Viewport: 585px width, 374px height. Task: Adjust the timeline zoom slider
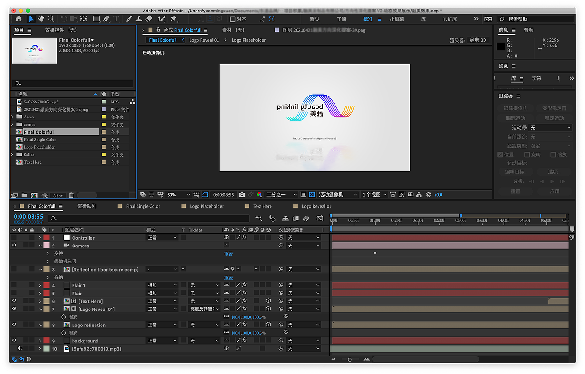350,359
